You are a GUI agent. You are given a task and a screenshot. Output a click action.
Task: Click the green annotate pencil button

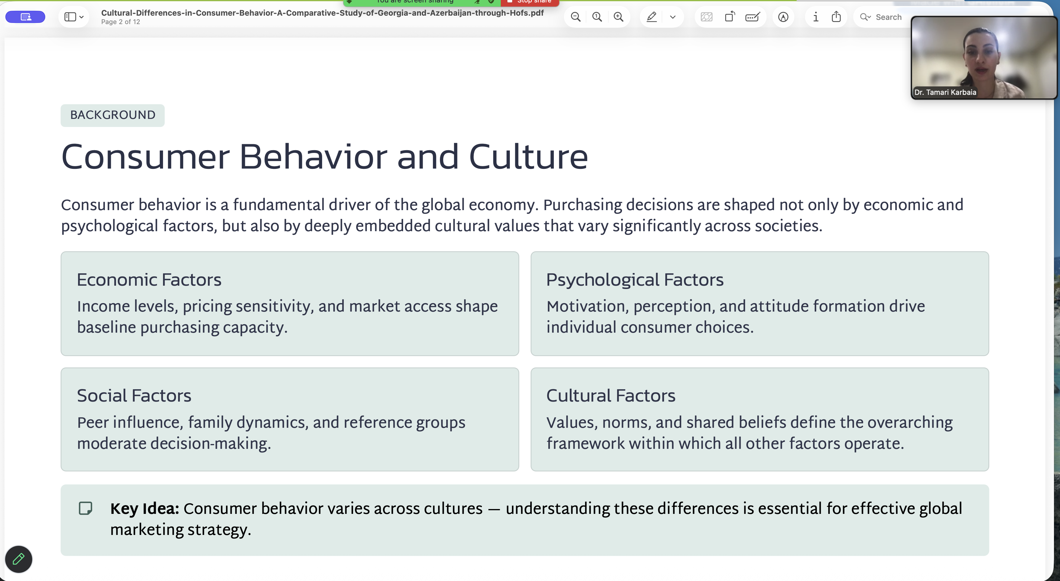pos(18,559)
